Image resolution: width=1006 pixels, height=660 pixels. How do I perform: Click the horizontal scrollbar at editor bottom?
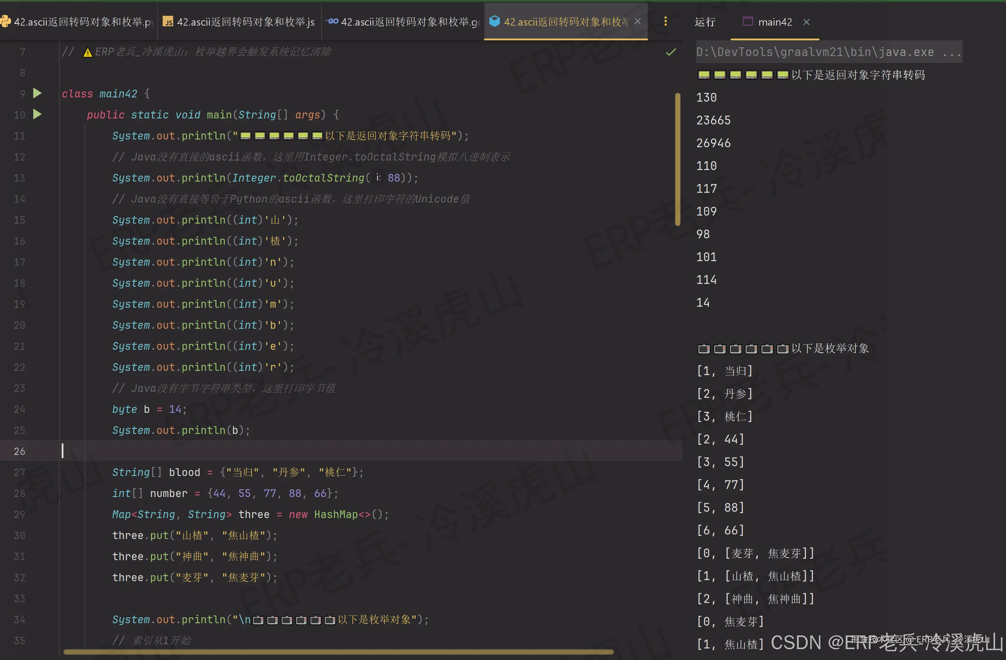[x=338, y=652]
